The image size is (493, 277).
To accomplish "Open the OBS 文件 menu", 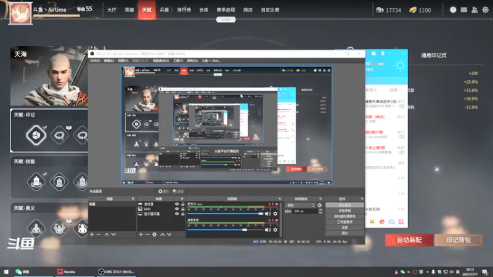I will pyautogui.click(x=95, y=60).
